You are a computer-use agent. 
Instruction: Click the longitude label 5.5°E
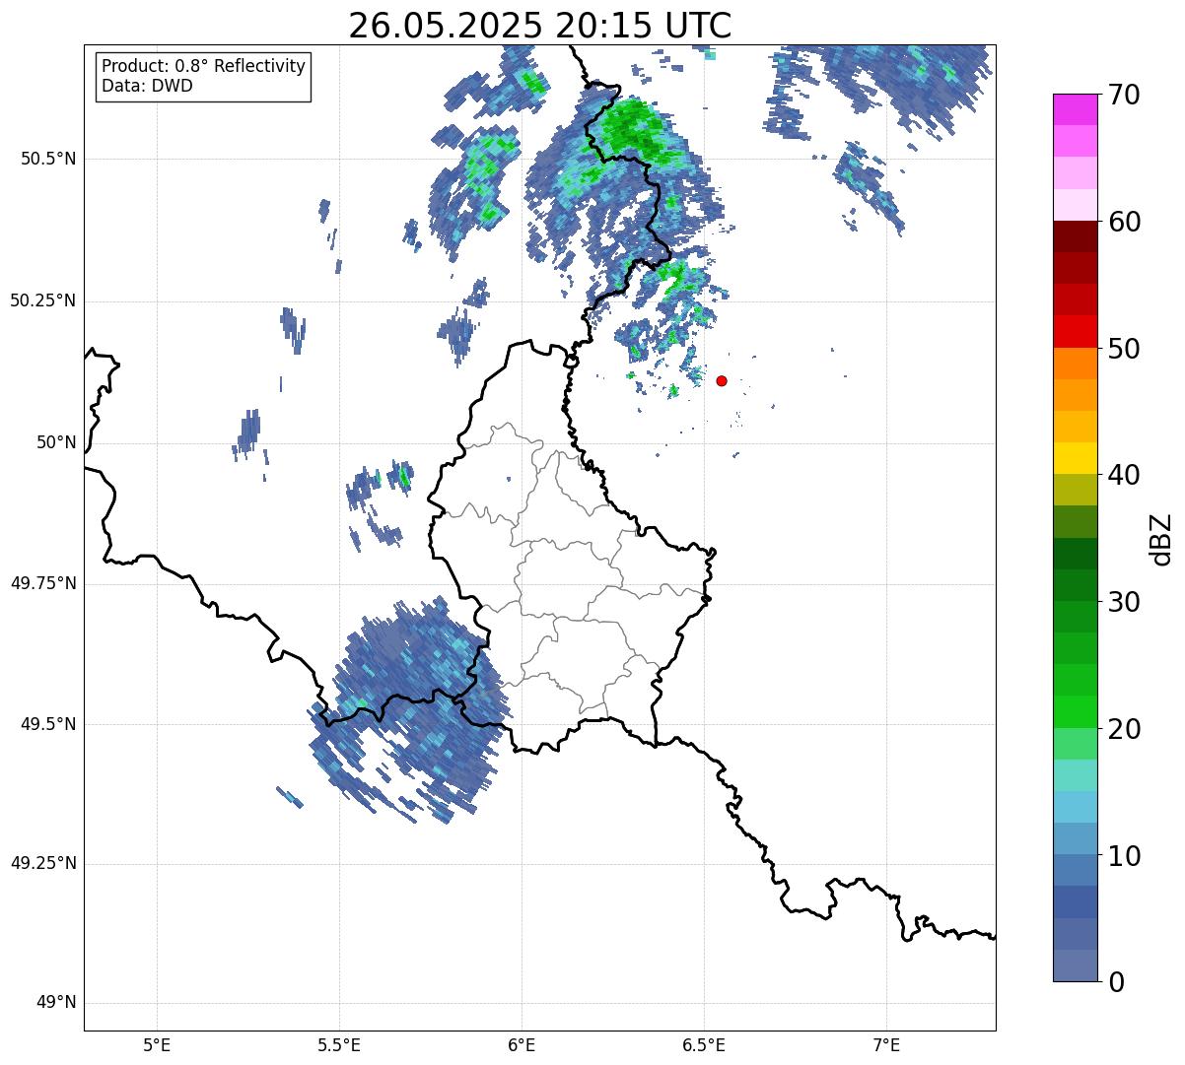tap(339, 1044)
